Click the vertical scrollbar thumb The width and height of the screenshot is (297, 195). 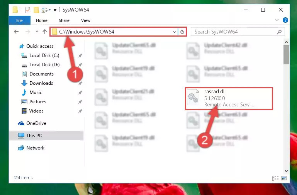(286, 55)
